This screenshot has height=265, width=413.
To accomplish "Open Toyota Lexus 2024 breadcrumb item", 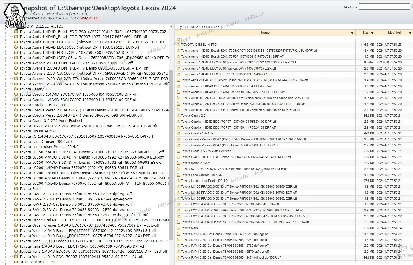I will coord(190,27).
